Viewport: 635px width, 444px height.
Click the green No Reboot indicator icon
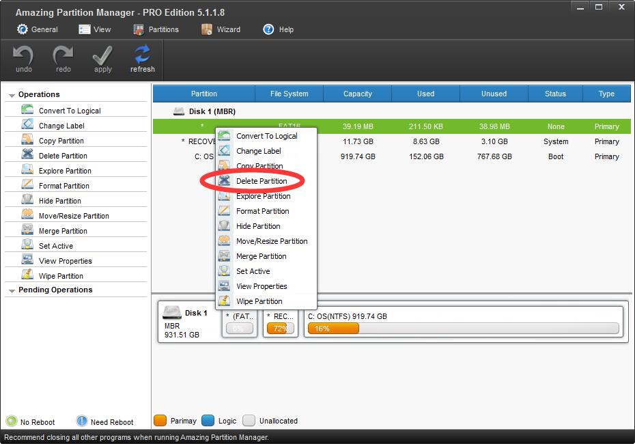[12, 421]
